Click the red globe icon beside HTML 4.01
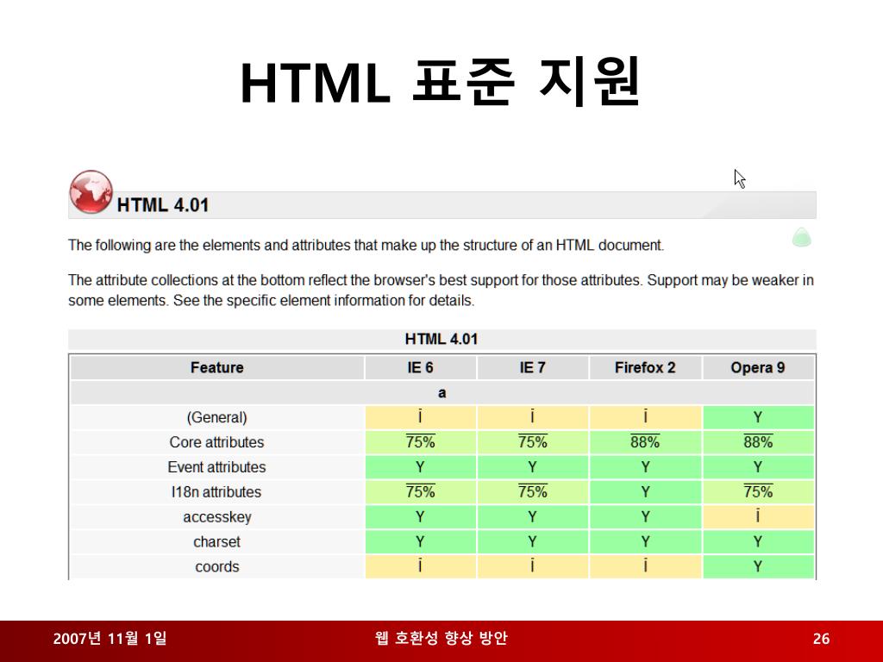 tap(91, 192)
